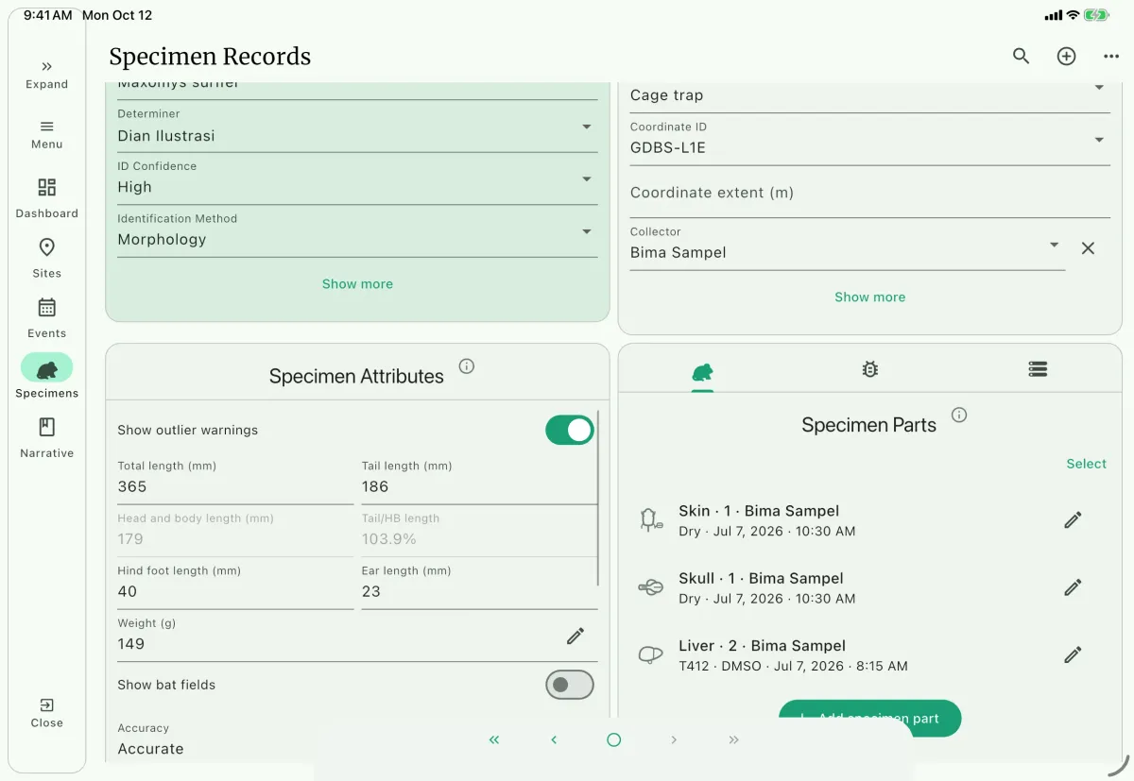Click the circle record indicator
The width and height of the screenshot is (1134, 781).
[614, 739]
